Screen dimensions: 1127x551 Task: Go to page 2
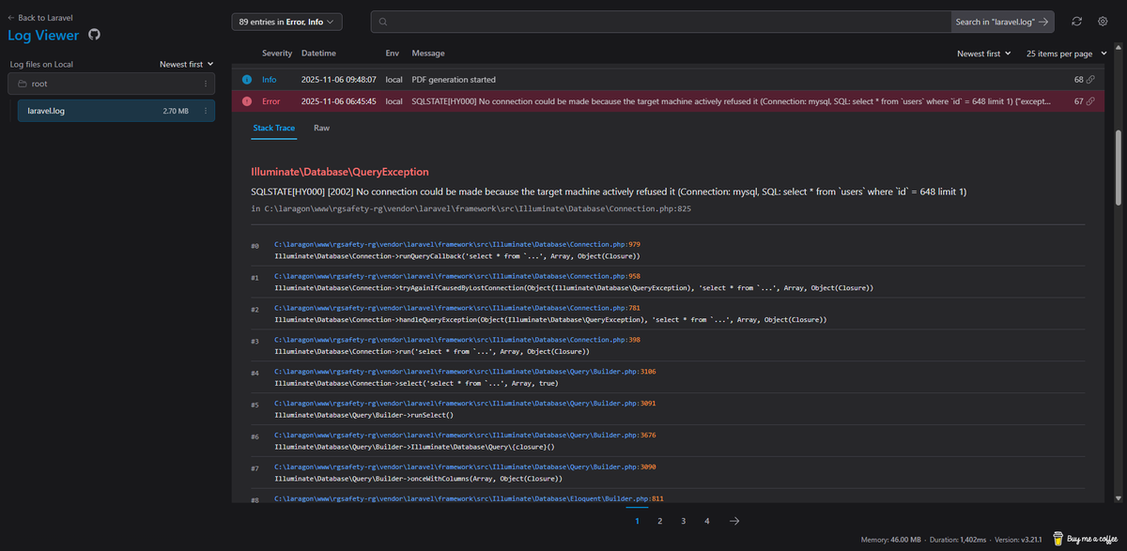tap(660, 521)
